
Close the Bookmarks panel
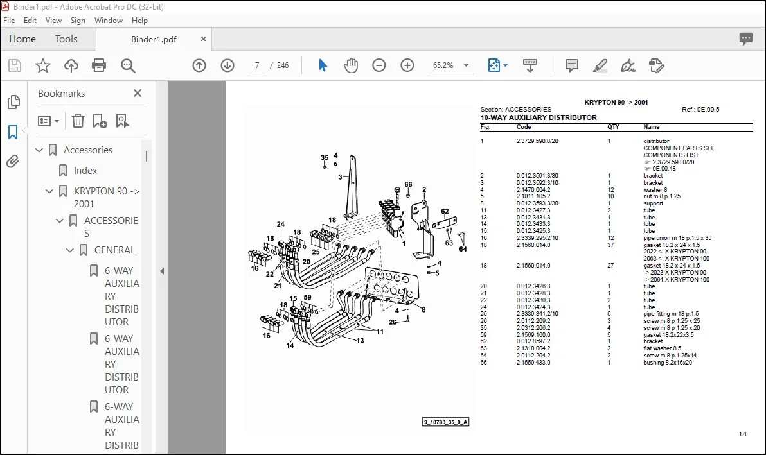(x=138, y=93)
